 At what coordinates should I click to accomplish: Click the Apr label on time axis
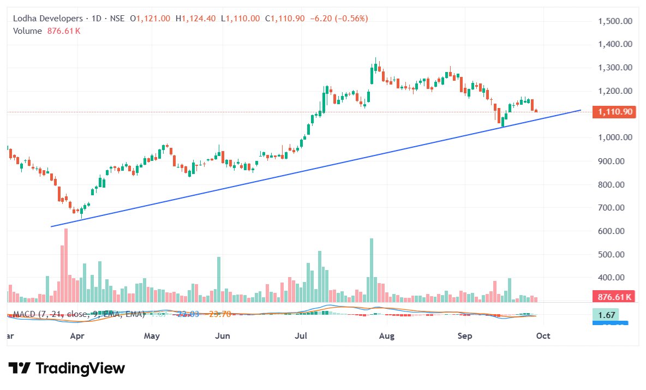[x=77, y=336]
